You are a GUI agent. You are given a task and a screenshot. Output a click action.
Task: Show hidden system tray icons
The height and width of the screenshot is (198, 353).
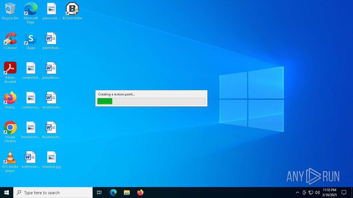pos(298,193)
